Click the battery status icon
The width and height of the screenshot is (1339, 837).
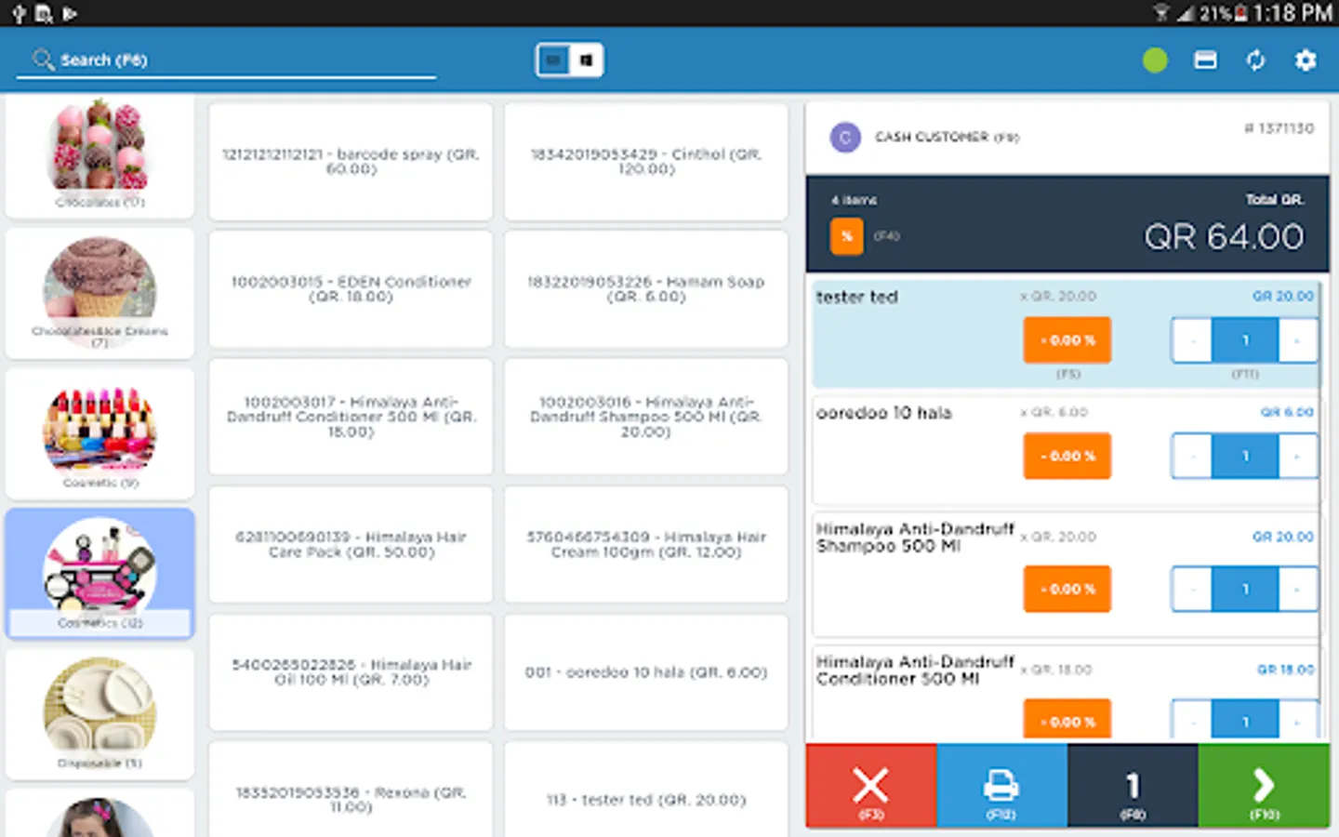pos(1240,13)
